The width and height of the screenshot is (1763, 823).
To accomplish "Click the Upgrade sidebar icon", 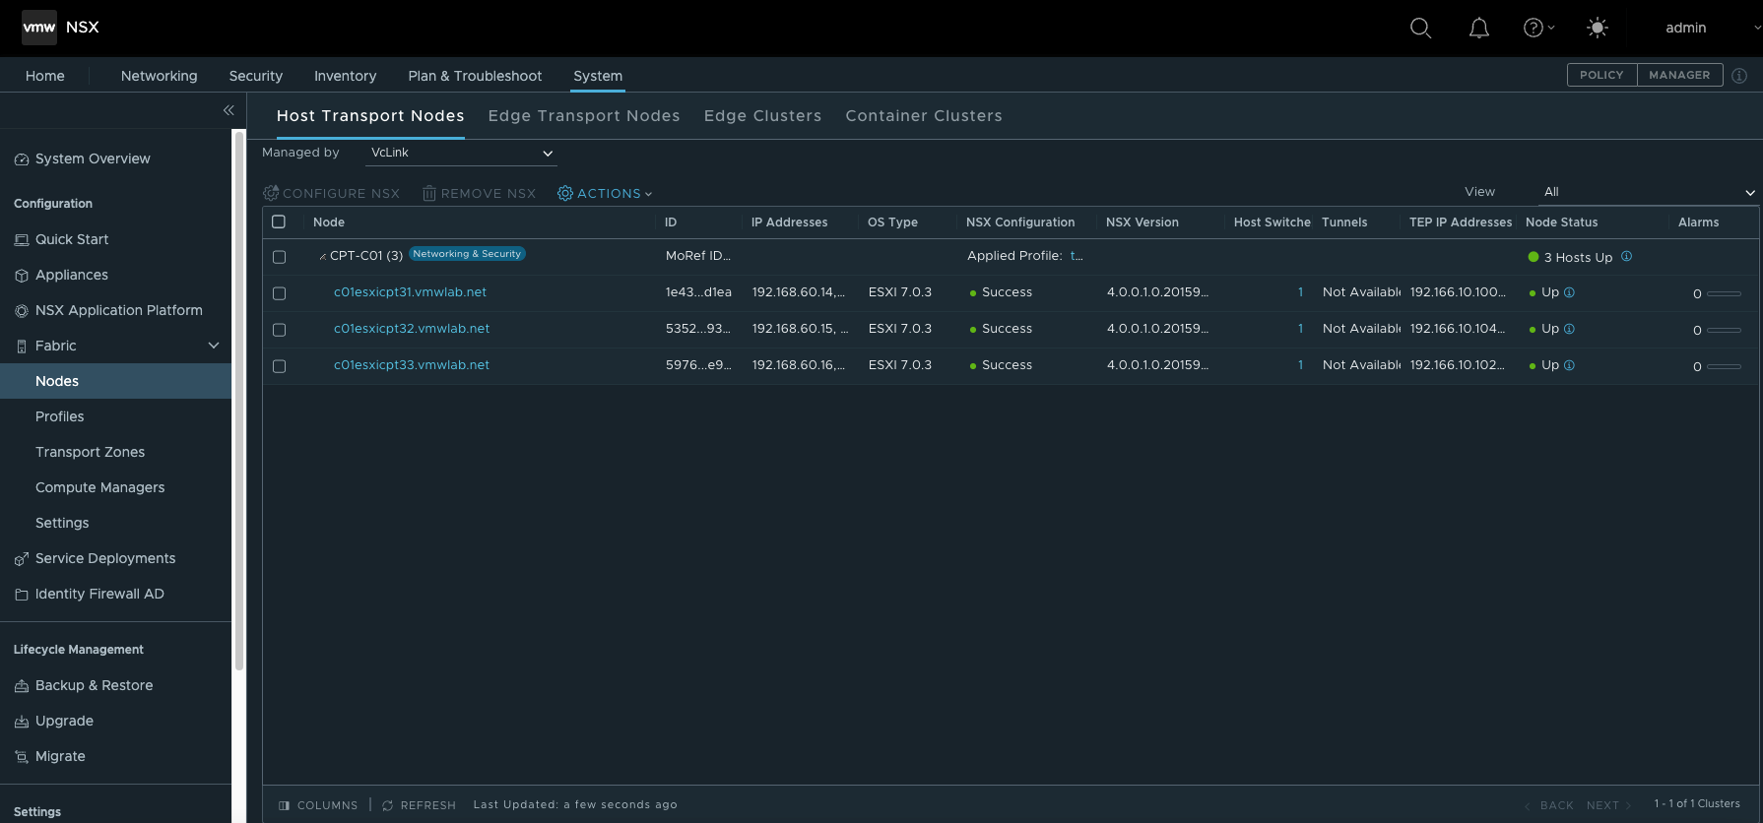I will tap(22, 722).
